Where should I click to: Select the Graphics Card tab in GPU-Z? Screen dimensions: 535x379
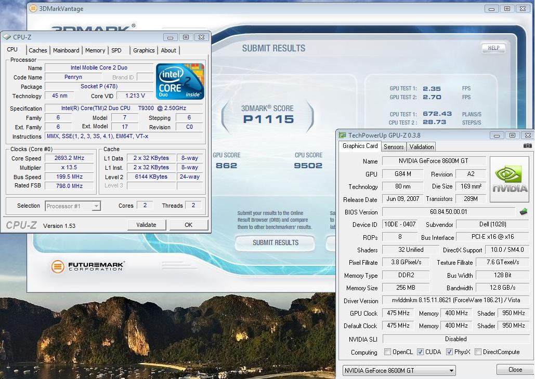(x=360, y=146)
